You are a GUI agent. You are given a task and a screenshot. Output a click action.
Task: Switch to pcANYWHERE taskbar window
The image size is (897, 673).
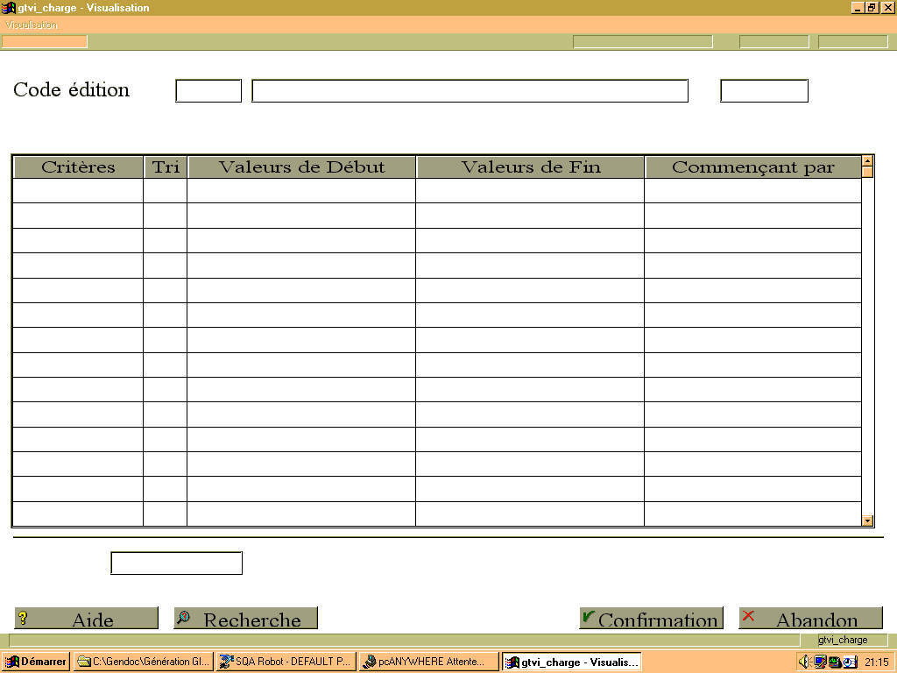[x=428, y=662]
